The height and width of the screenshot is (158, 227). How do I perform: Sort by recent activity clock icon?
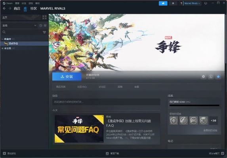pyautogui.click(x=41, y=25)
